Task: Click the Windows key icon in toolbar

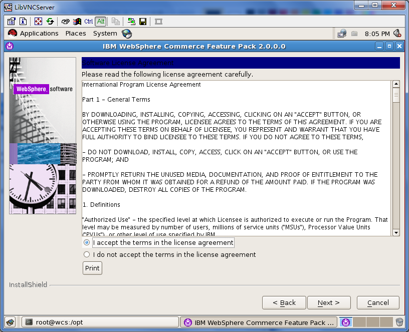Action: (x=76, y=21)
